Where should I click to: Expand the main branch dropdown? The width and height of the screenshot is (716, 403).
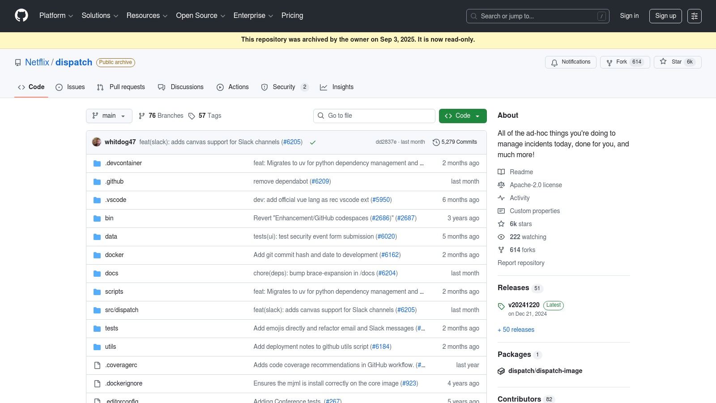(x=109, y=116)
